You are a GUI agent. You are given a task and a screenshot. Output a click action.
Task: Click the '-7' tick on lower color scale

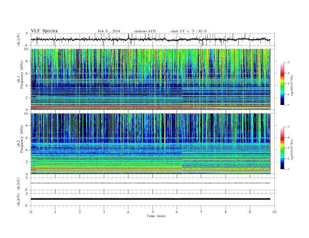pyautogui.click(x=288, y=169)
